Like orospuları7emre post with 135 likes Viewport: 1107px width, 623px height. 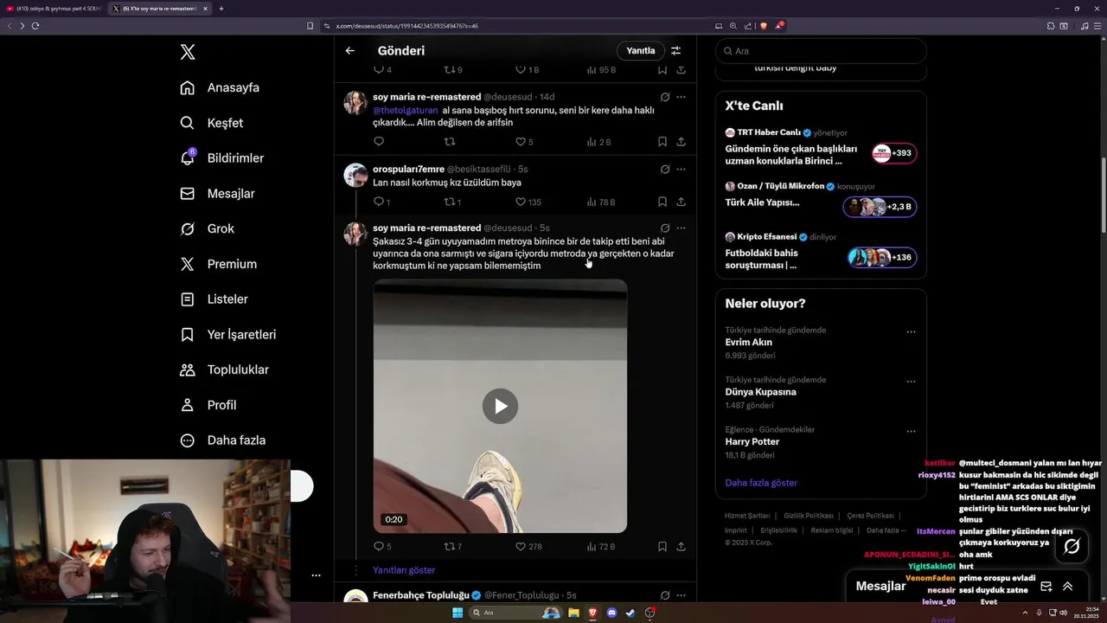pos(528,202)
